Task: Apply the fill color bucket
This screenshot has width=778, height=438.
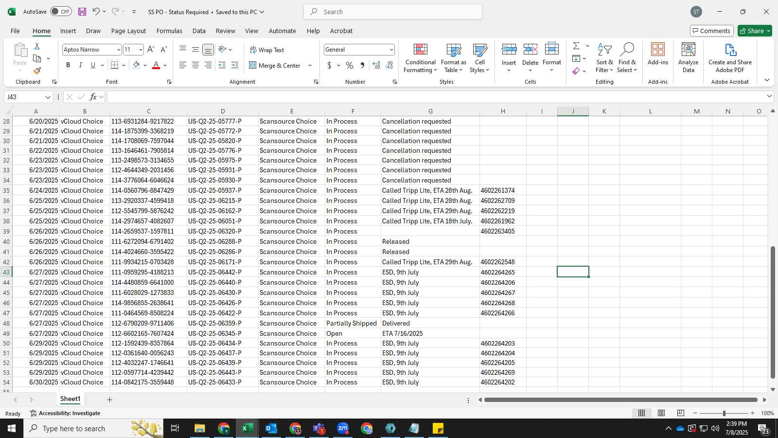Action: coord(136,65)
